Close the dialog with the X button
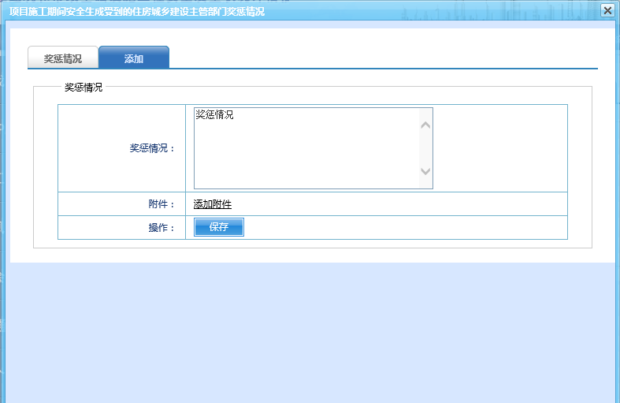Screen dimensions: 620x403 tap(607, 10)
